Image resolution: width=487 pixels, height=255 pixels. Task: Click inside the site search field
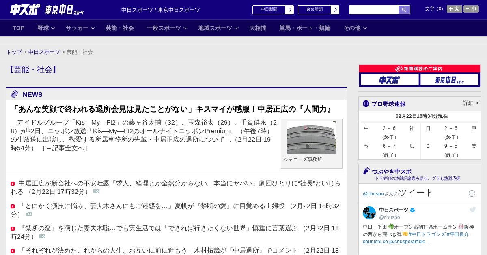[x=374, y=10]
